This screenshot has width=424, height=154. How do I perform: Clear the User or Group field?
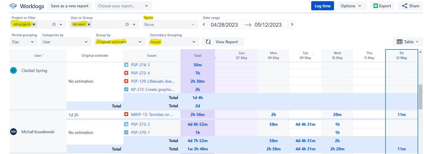(127, 24)
